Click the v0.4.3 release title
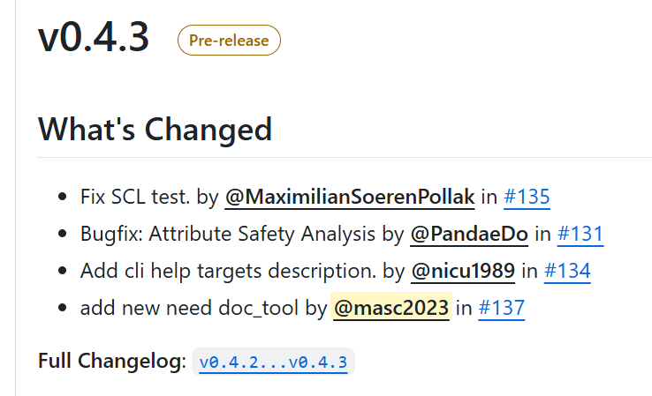 (93, 38)
